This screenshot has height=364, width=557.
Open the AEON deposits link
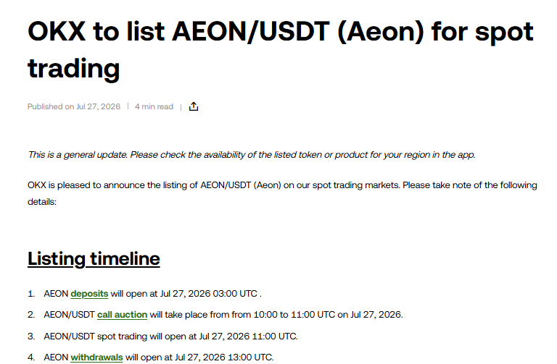click(89, 294)
